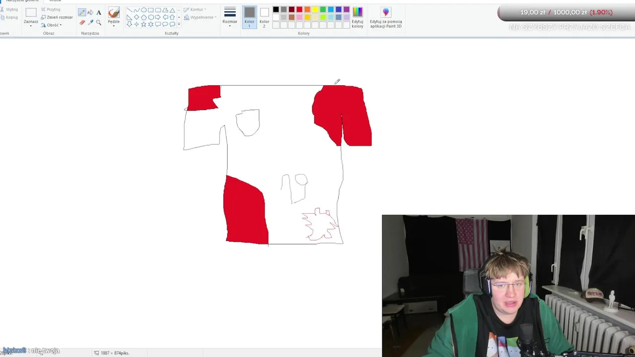Choose the Polygon shape

[165, 10]
